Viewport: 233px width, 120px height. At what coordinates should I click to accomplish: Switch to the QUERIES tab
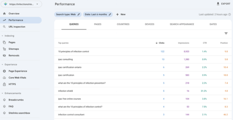(74, 24)
